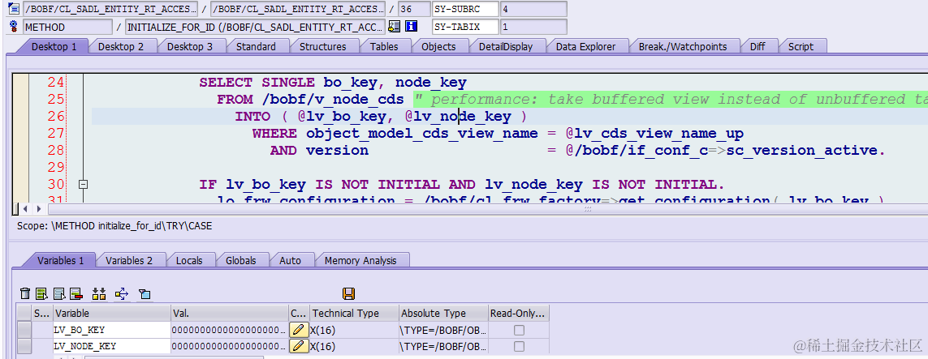
Task: Click the program document icon at top left
Action: (x=14, y=9)
